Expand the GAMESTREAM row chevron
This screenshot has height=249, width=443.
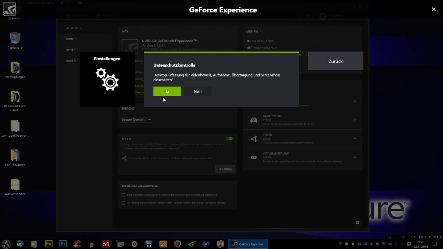point(355,120)
